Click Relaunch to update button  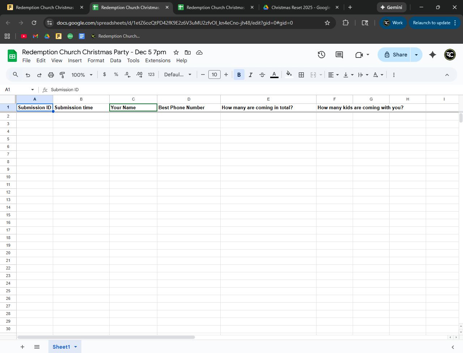tap(432, 23)
